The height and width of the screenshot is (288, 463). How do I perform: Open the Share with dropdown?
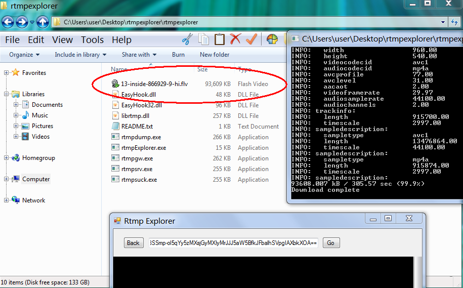(139, 55)
